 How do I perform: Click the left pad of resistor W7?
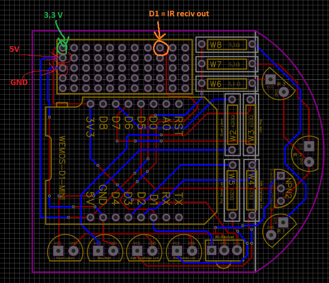pos(202,64)
